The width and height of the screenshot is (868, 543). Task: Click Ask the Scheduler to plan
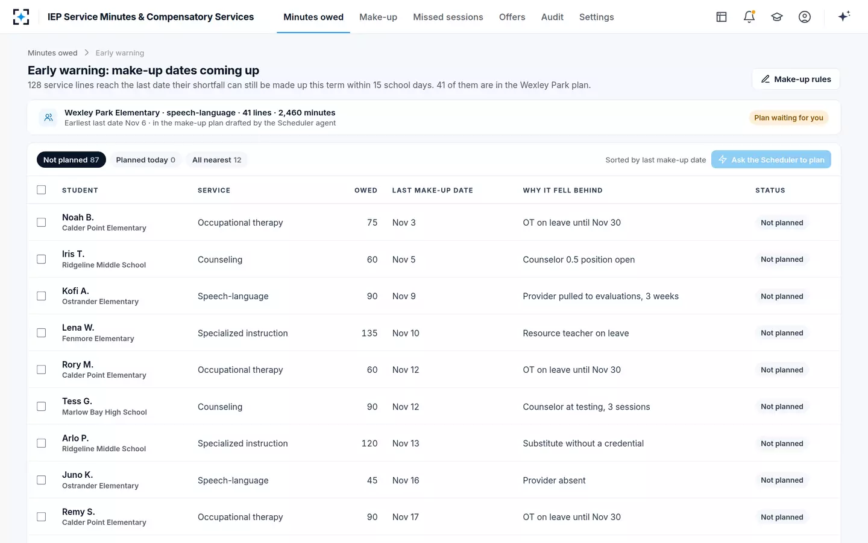pos(771,160)
